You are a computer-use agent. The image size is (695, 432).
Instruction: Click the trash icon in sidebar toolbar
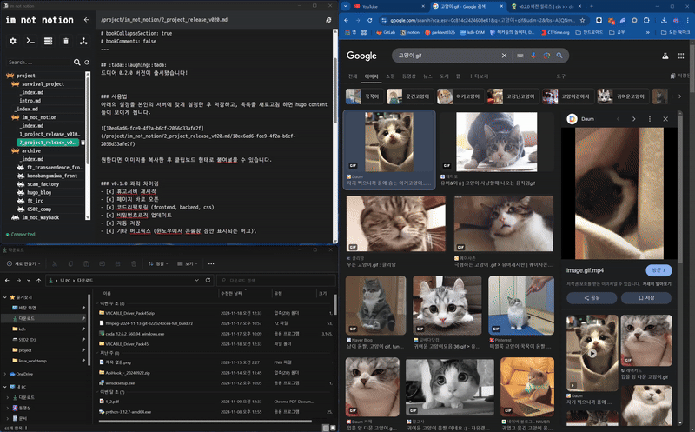pos(66,41)
